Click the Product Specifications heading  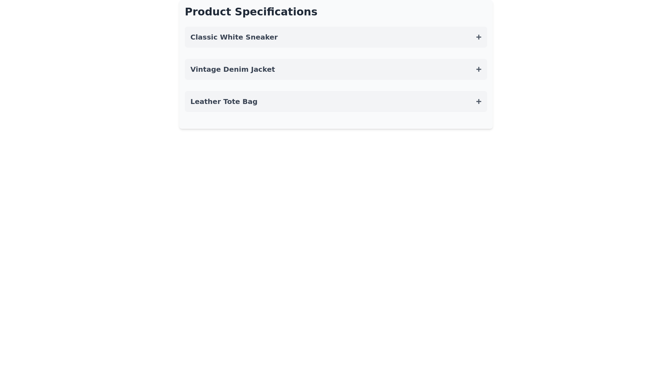[x=251, y=12]
